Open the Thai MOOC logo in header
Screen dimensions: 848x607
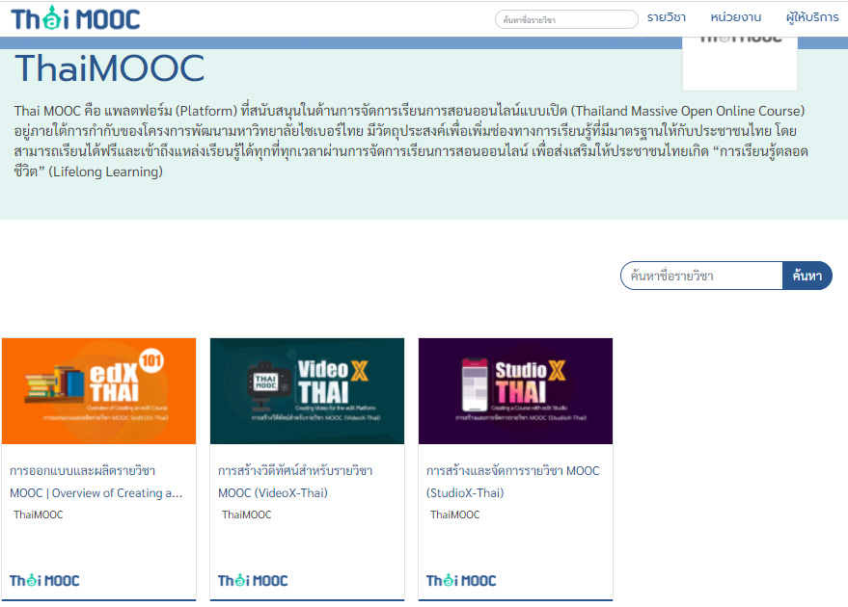[75, 18]
